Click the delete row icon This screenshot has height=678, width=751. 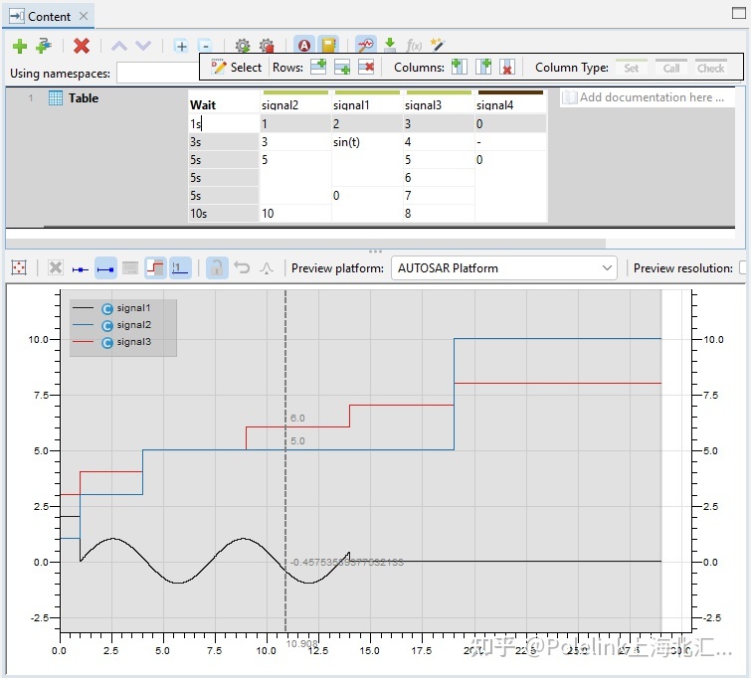tap(366, 67)
